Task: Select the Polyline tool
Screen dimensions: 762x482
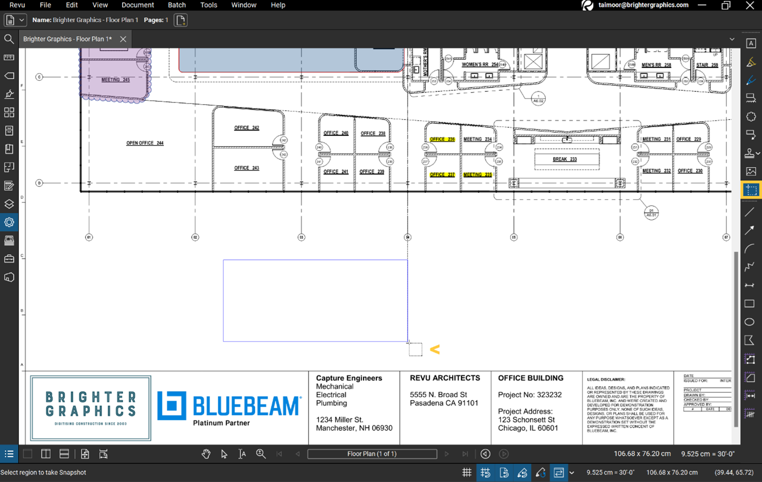Action: click(749, 267)
